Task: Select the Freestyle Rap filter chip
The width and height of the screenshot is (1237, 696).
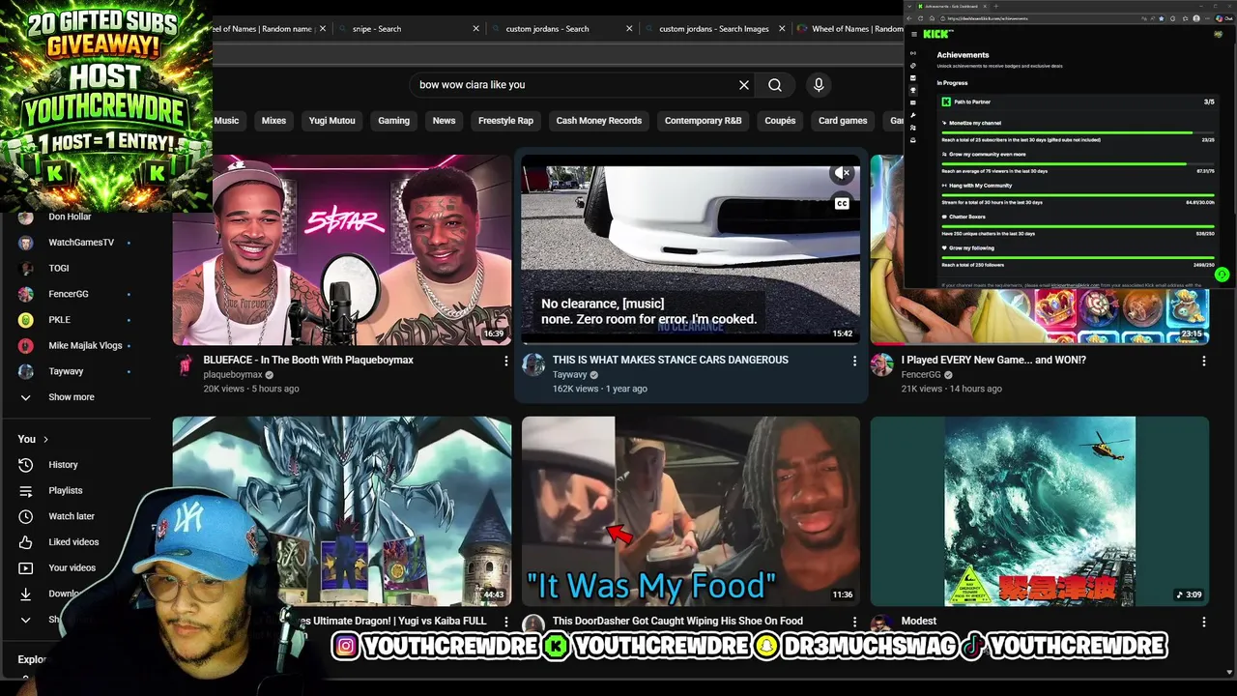Action: [505, 121]
